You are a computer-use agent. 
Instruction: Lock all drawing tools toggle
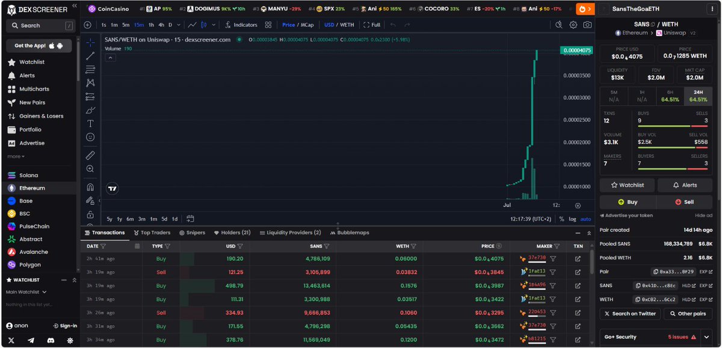click(90, 215)
